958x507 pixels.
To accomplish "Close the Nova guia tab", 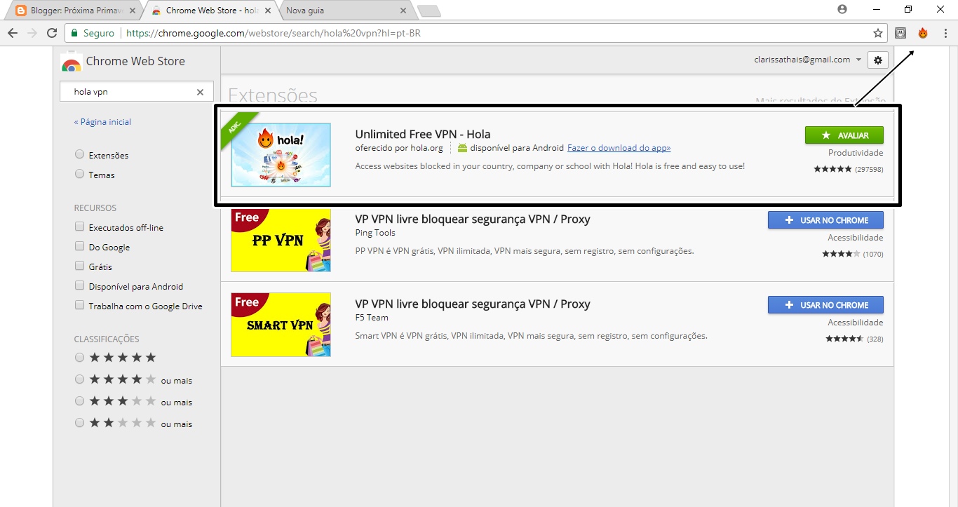I will 403,11.
